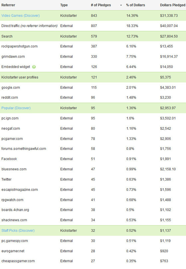Image resolution: width=186 pixels, height=269 pixels.
Task: Sort by Dollars Pledged header
Action: pos(173,5)
